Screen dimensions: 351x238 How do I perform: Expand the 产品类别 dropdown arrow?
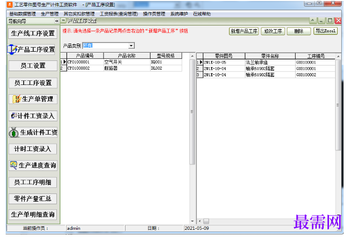[131, 46]
